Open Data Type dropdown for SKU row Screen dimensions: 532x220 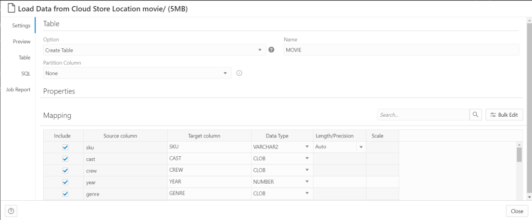(307, 147)
